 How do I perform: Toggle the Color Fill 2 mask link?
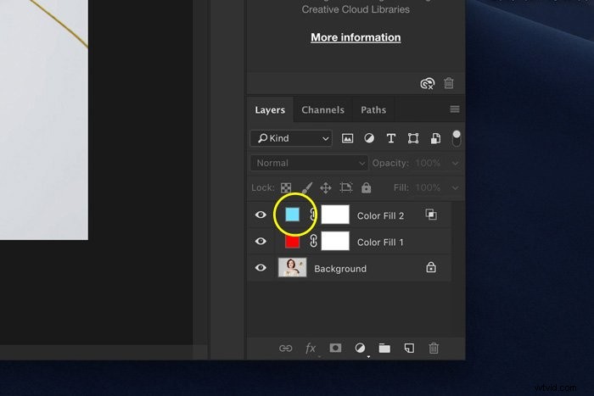(x=313, y=215)
